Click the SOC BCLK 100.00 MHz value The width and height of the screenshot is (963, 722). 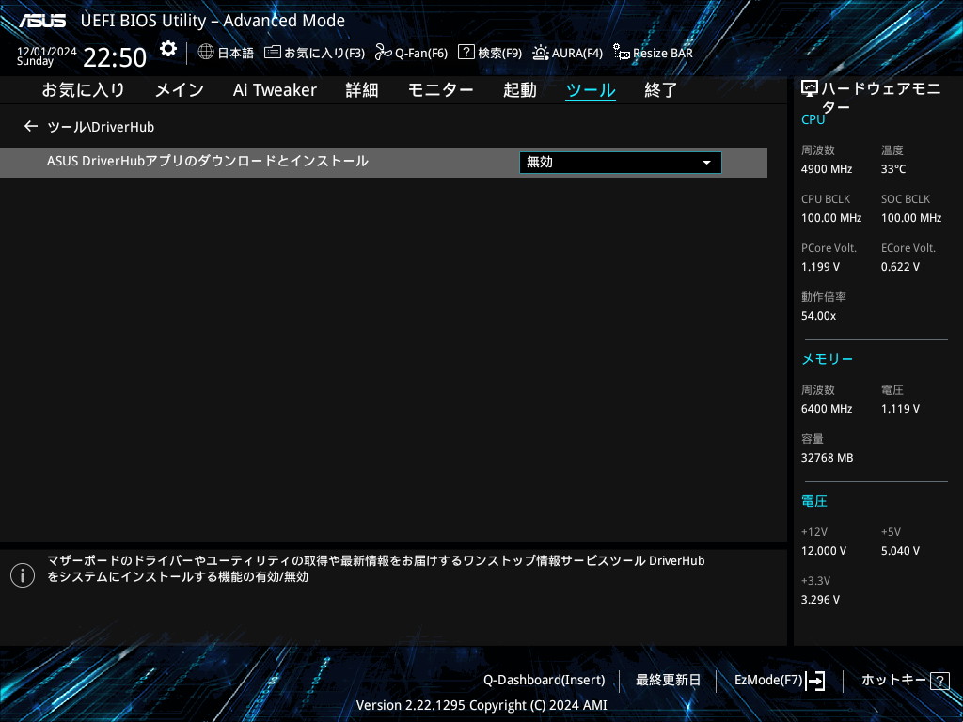910,218
